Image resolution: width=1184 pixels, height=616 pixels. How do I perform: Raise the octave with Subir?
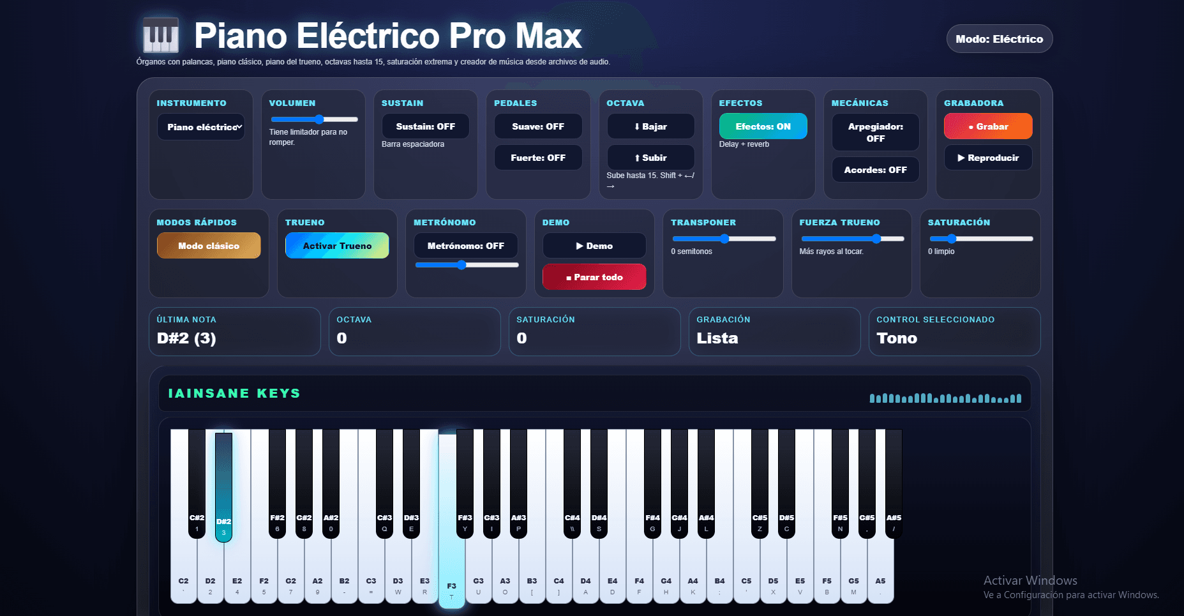point(651,158)
